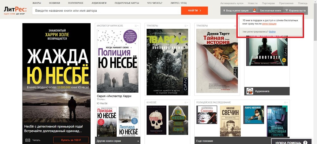
Task: Click the Войти link in popup
Action: pyautogui.click(x=272, y=32)
